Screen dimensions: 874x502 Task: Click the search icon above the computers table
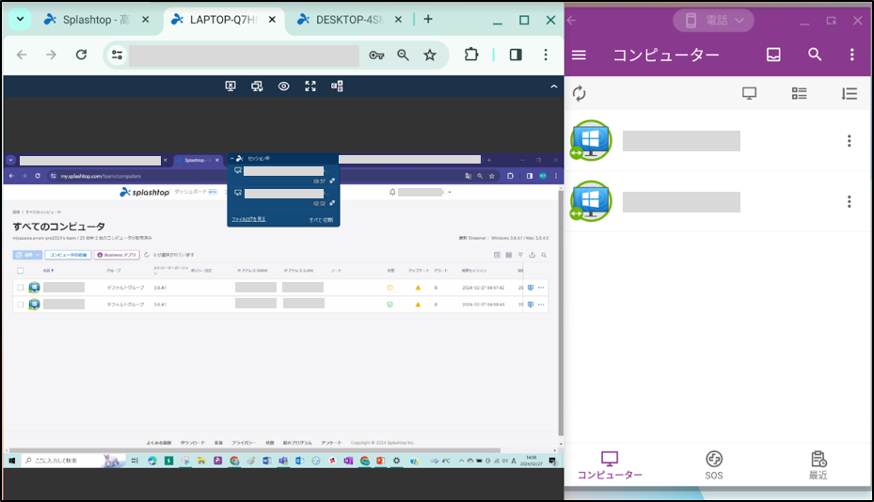pyautogui.click(x=544, y=255)
